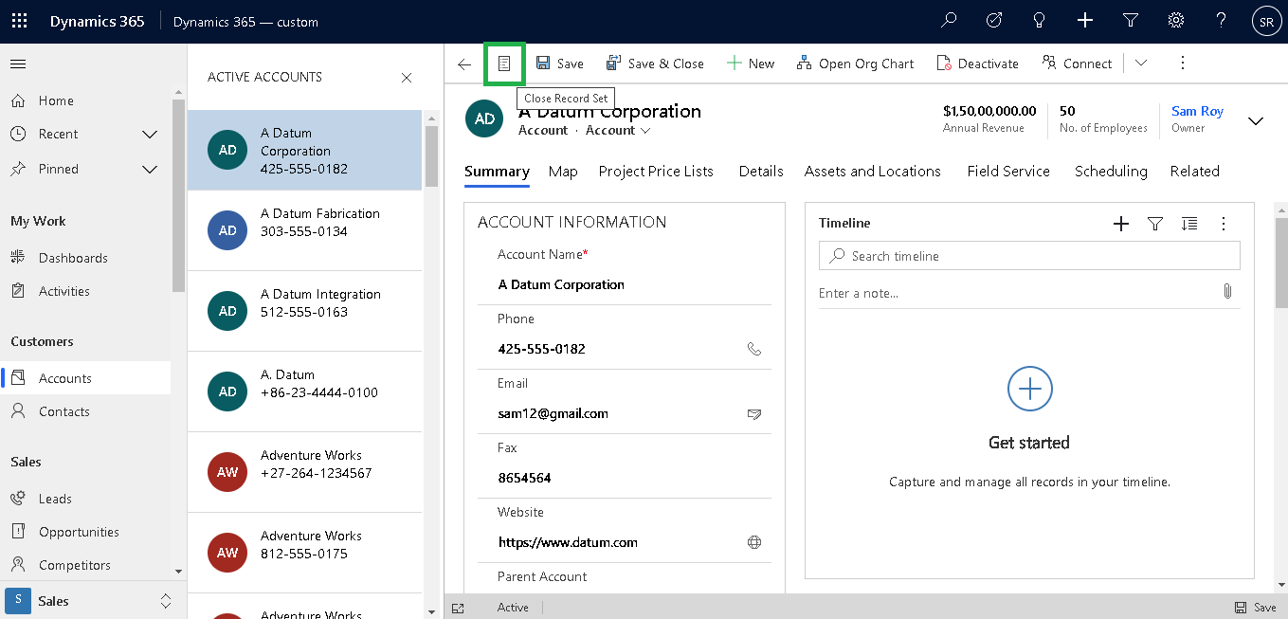1288x619 pixels.
Task: Click the phone call icon beside Phone field
Action: click(754, 349)
